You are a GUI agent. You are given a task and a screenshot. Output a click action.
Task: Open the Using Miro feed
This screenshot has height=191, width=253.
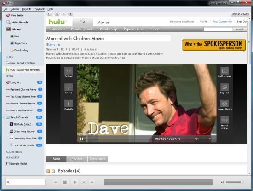pyautogui.click(x=24, y=82)
